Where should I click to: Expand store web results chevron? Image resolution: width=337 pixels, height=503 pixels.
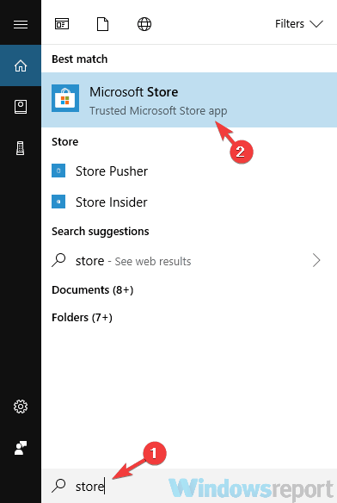[x=316, y=260]
